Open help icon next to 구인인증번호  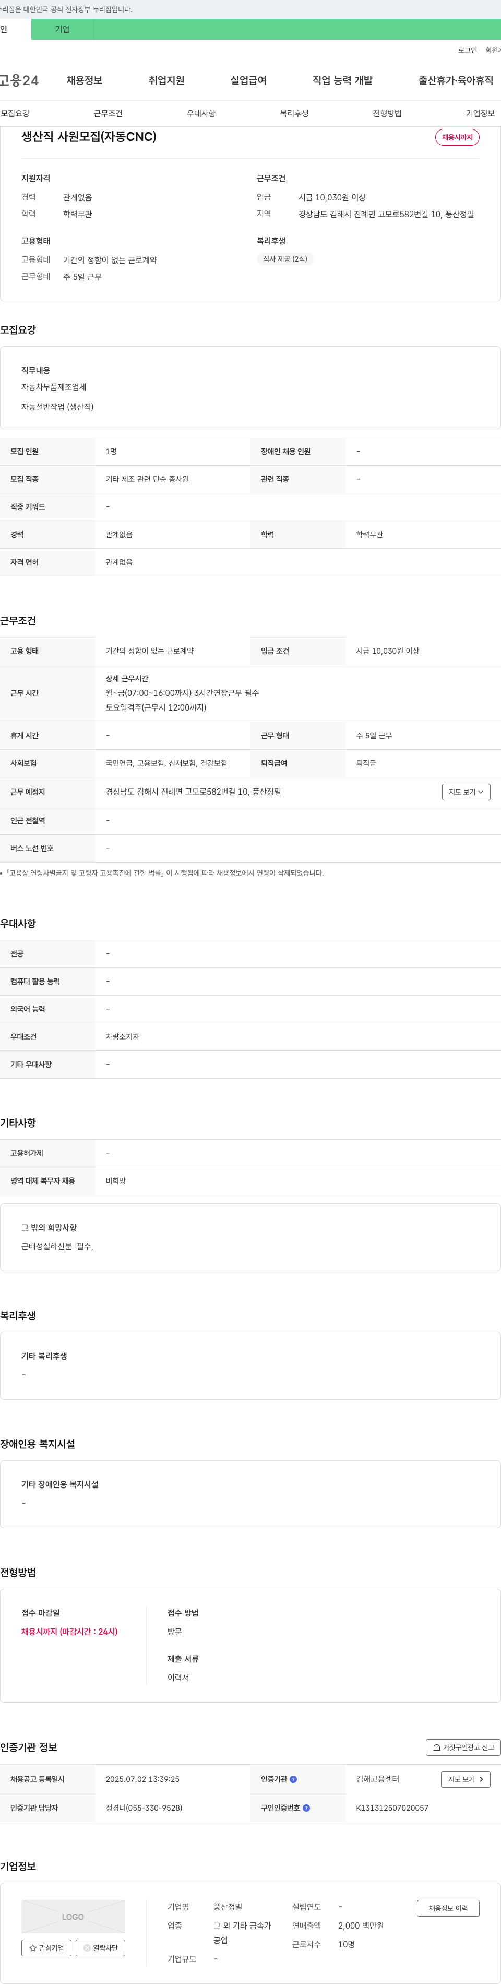tap(306, 1808)
